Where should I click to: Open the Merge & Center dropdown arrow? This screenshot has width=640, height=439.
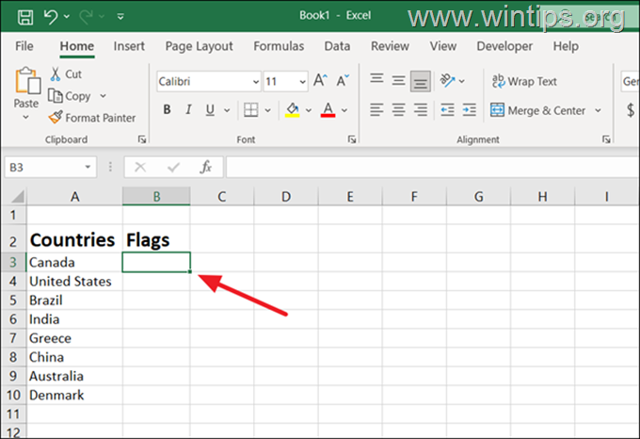click(598, 110)
